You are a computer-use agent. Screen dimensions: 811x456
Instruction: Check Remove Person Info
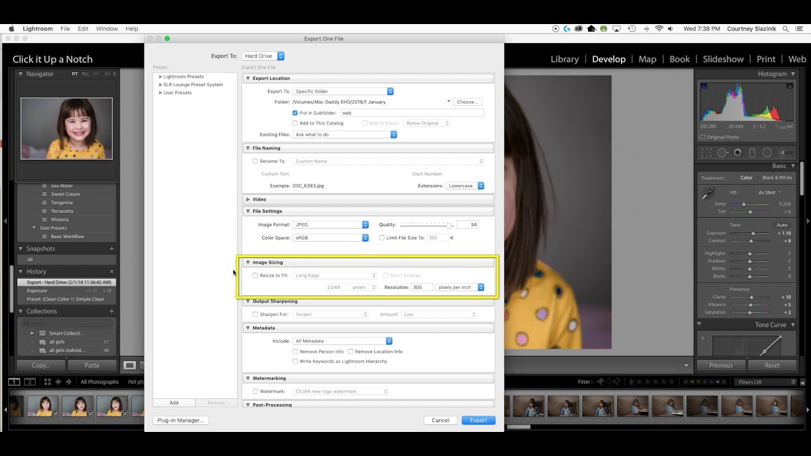coord(295,351)
